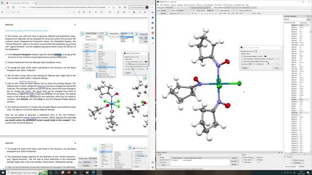Click Mercury icon on the taskbar
The image size is (312, 175).
(x=99, y=173)
